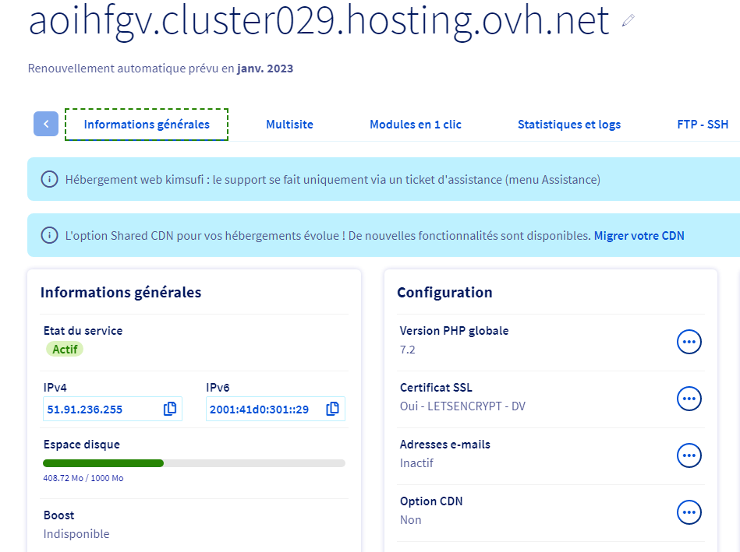Click the pencil icon to rename hosting
Viewport: 740px width, 552px height.
click(x=628, y=22)
